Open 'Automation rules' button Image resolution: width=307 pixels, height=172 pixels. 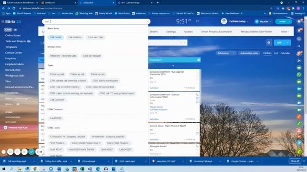(249, 53)
